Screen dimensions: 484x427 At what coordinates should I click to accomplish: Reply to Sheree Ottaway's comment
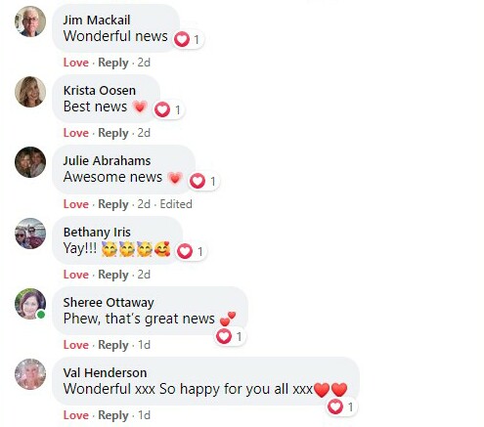113,345
